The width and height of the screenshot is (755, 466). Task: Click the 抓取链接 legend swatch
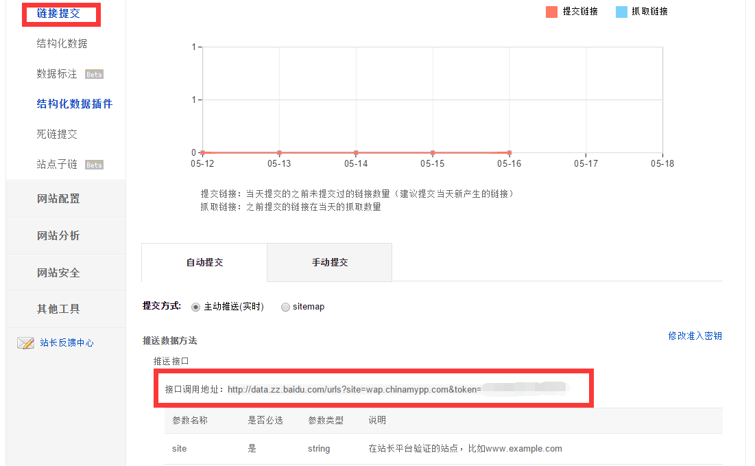(621, 12)
